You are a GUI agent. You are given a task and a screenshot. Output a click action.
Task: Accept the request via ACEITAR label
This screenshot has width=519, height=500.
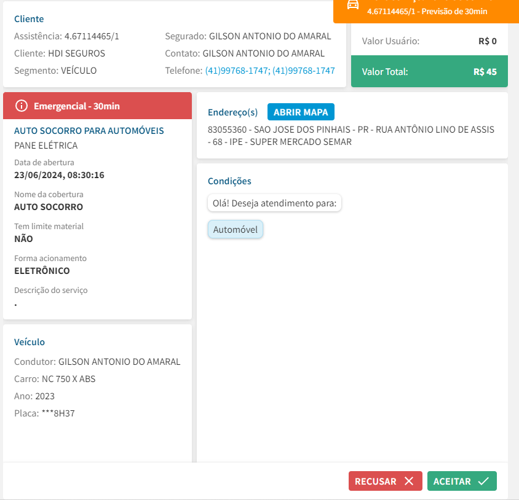pyautogui.click(x=452, y=482)
